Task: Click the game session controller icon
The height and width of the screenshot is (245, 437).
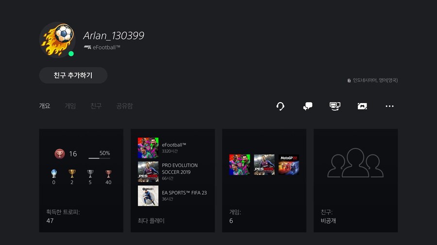Action: tap(362, 106)
